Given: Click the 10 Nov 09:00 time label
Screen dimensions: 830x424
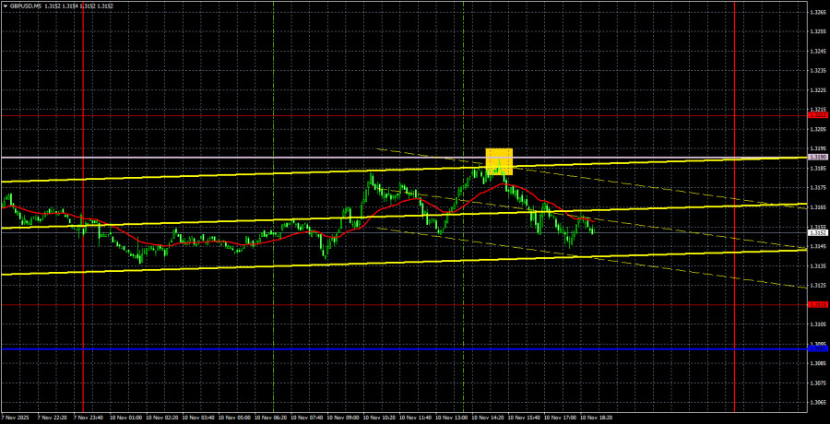Looking at the screenshot, I should (x=346, y=418).
